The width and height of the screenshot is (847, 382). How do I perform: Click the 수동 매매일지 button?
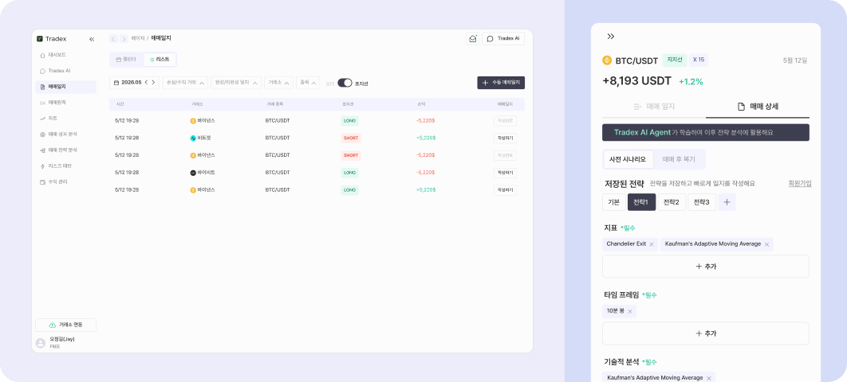501,83
